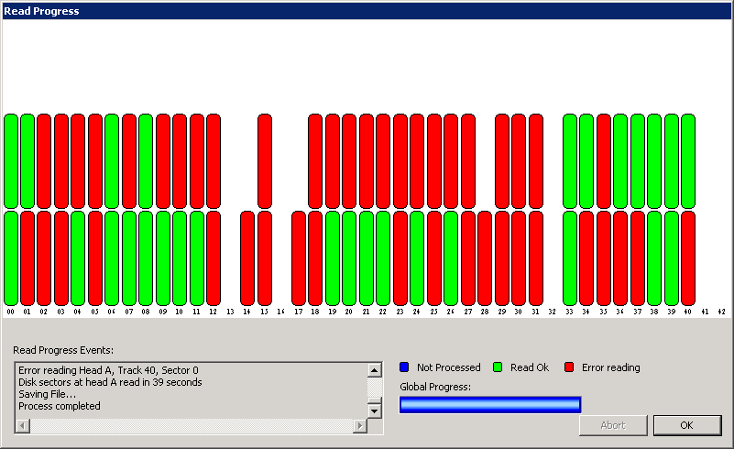Screen dimensions: 734x449
Task: Click the lower red bar above track 14
Action: click(247, 257)
